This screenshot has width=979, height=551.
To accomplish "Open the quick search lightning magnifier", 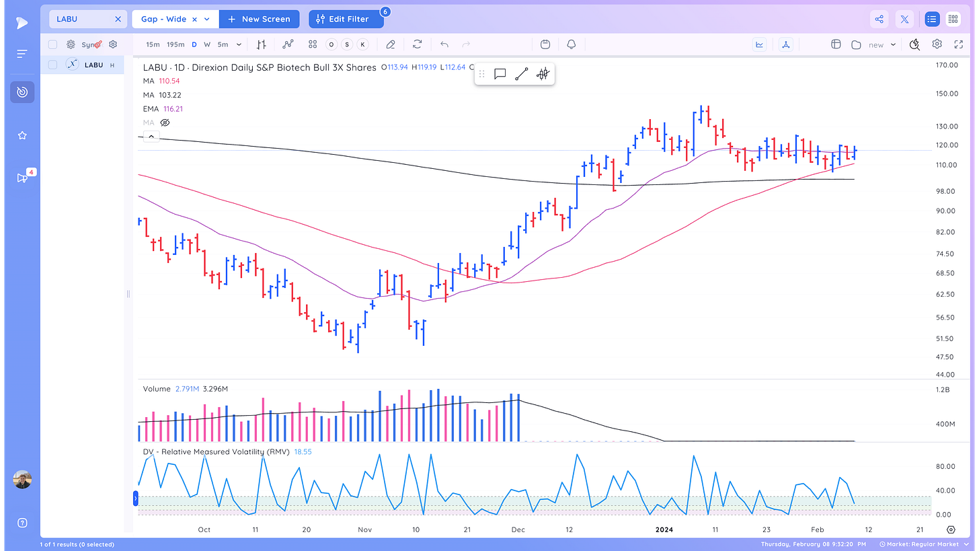I will click(914, 44).
